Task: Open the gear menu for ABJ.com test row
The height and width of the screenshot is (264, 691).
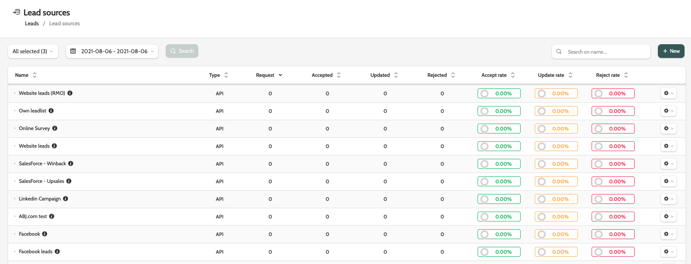Action: click(669, 216)
